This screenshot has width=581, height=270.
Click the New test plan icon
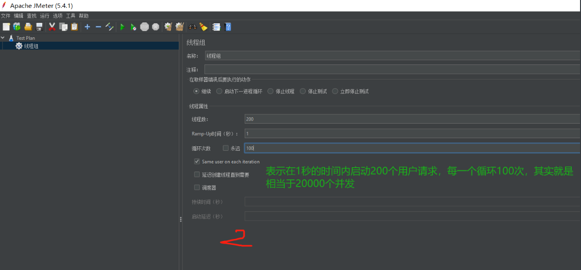tap(6, 27)
